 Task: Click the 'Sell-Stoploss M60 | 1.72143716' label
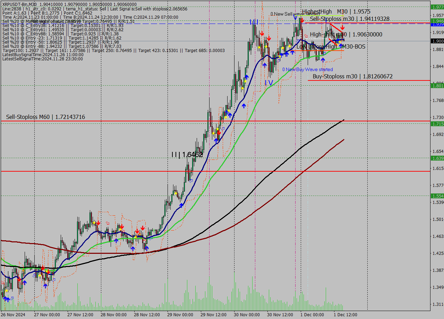45,117
